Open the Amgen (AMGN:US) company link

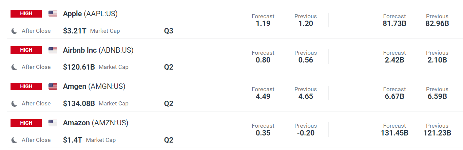[94, 87]
